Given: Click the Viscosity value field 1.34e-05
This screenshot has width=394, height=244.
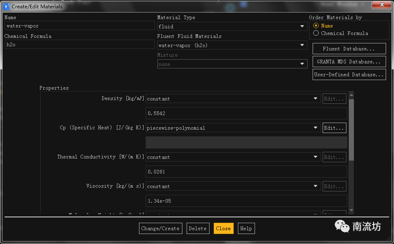Looking at the screenshot, I should 246,201.
